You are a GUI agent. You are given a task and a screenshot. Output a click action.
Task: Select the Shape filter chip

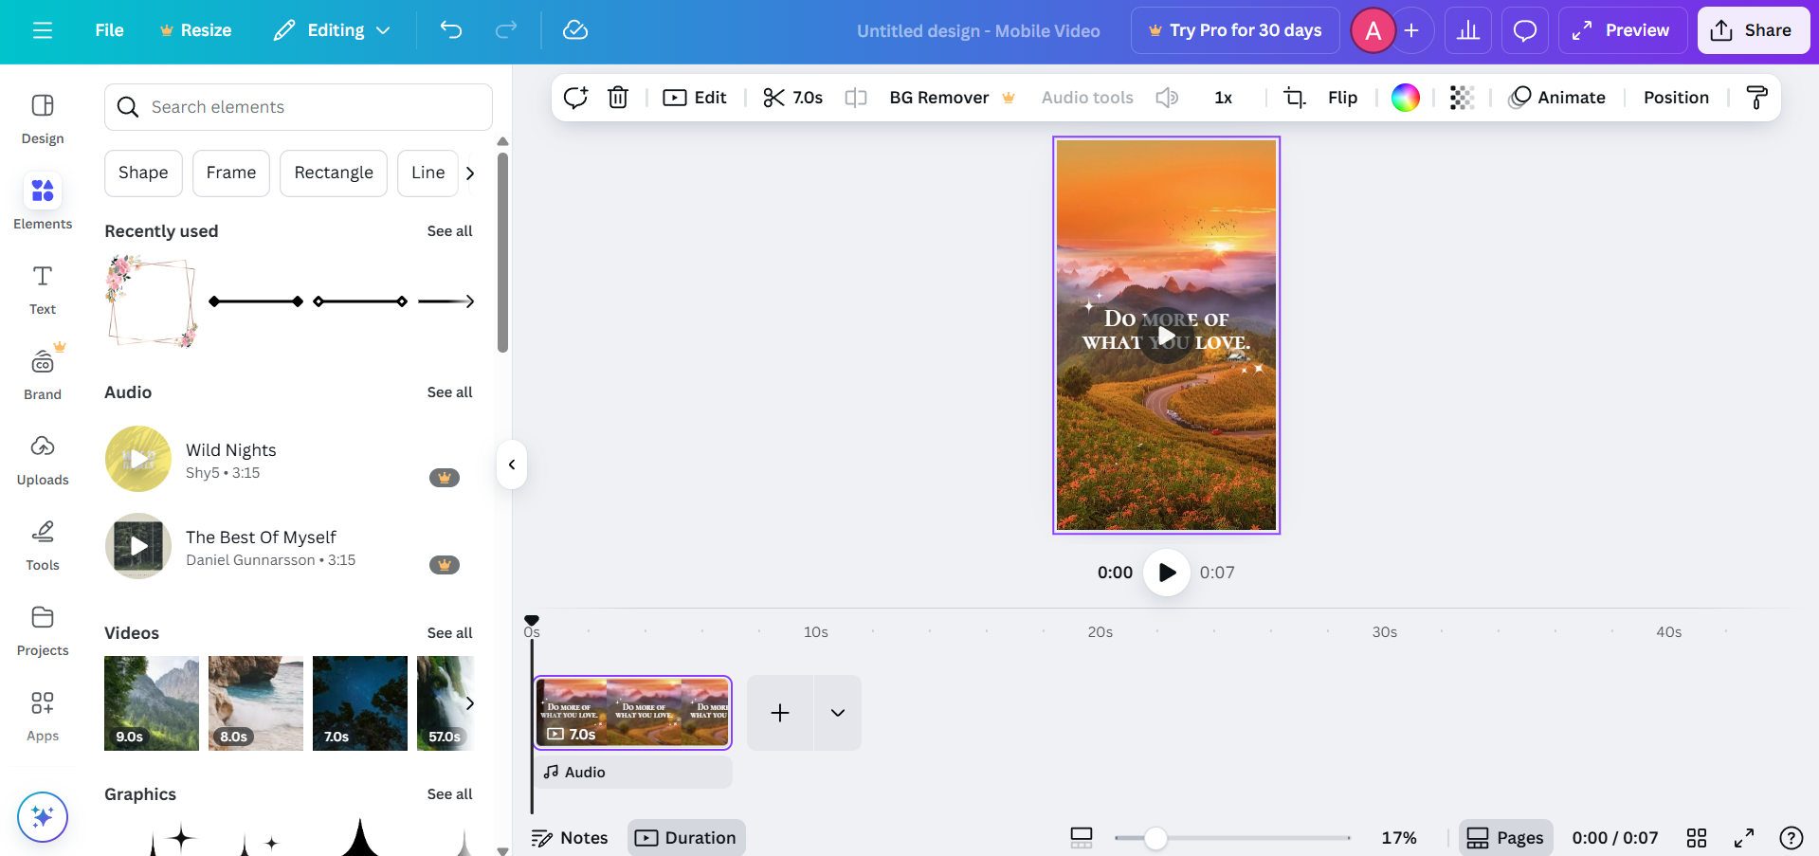point(143,173)
